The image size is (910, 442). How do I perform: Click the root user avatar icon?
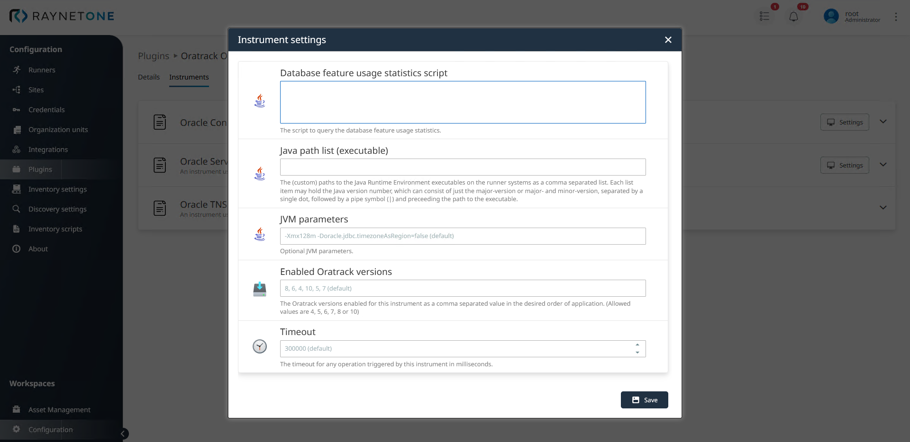click(831, 17)
